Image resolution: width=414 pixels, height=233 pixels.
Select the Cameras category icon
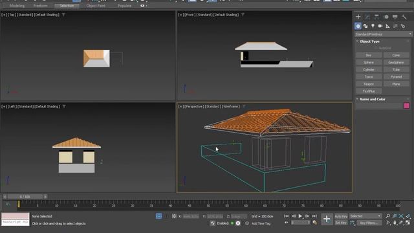click(x=380, y=26)
